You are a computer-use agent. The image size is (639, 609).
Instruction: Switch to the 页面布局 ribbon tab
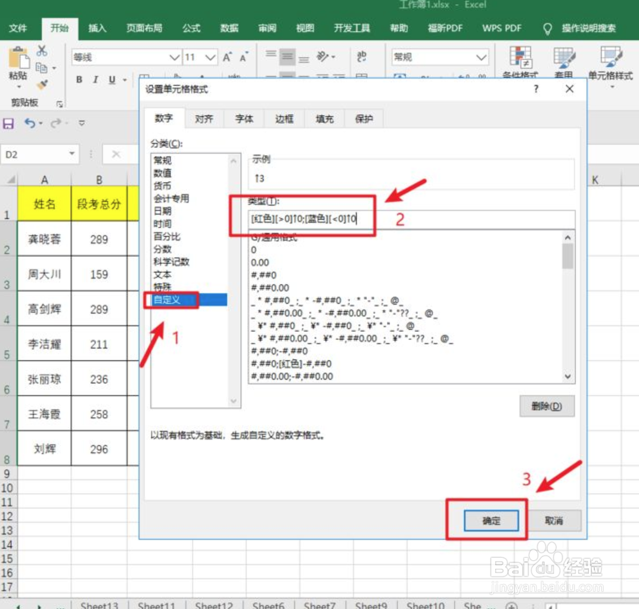tap(144, 28)
